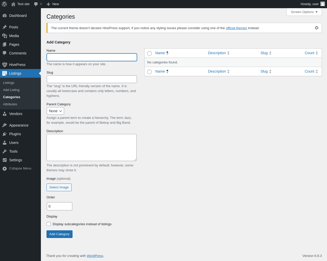Click the WordPress logo icon
Viewport: 327px width, 261px height.
(4, 4)
